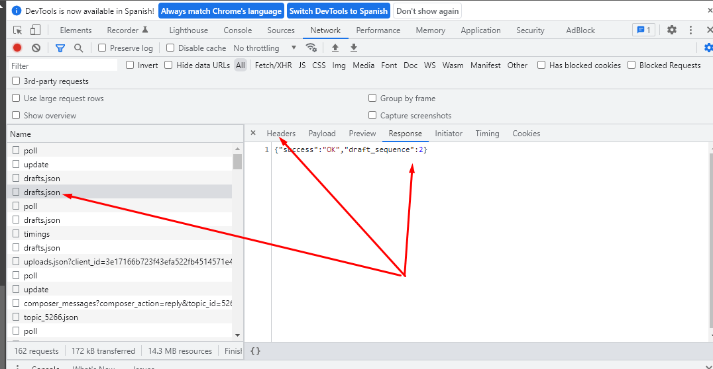The height and width of the screenshot is (369, 713).
Task: Clear the network log
Action: pos(36,48)
